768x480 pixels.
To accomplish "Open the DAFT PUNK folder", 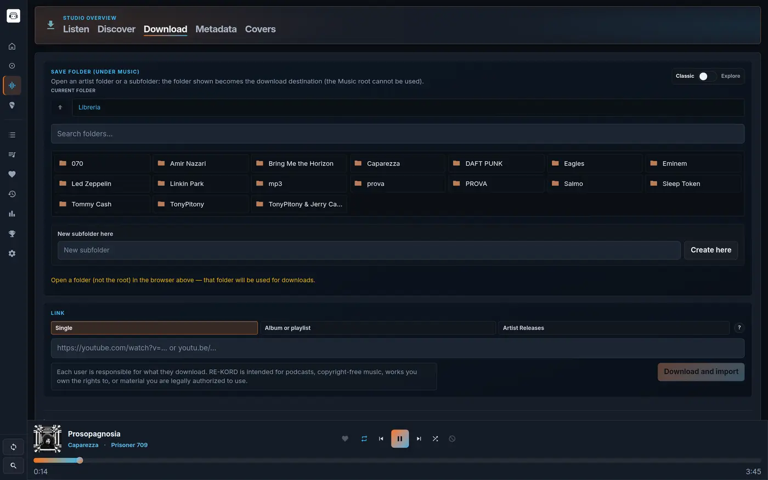I will [x=496, y=163].
